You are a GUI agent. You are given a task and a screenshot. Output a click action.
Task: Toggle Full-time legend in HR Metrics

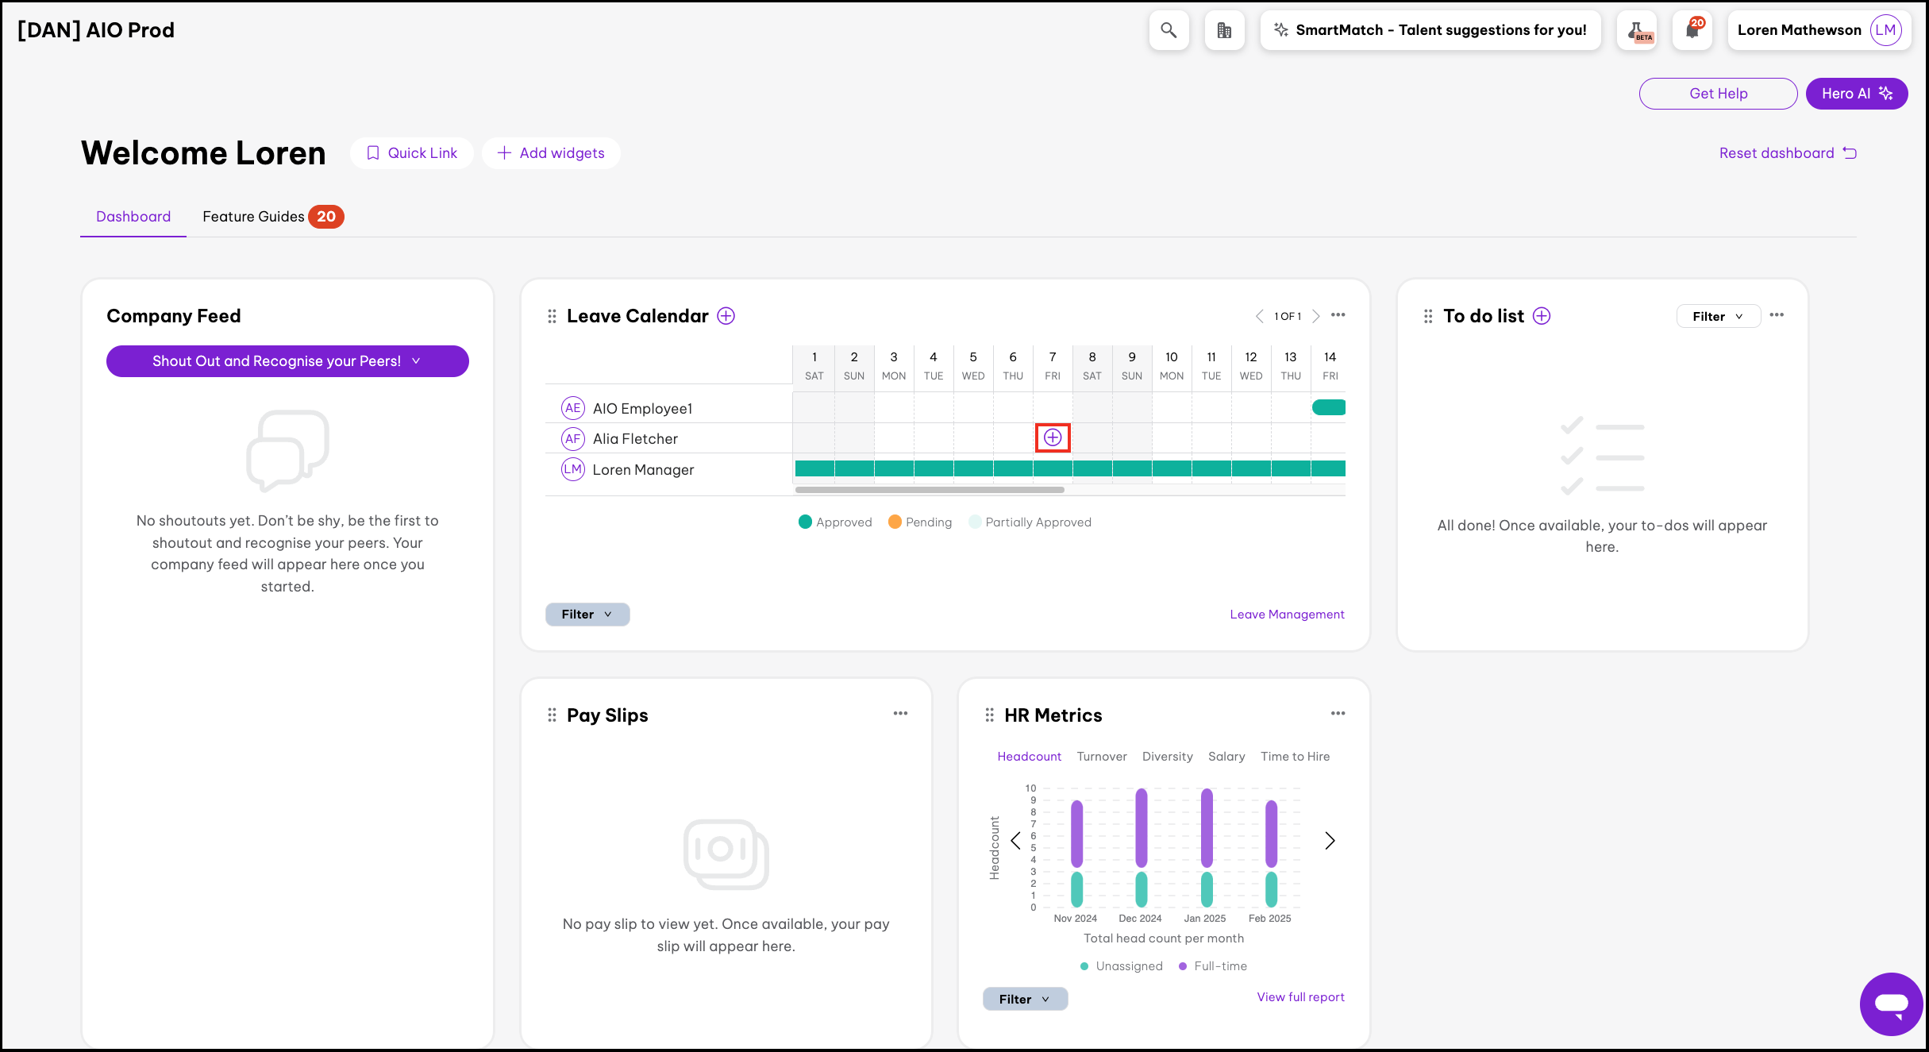tap(1213, 966)
